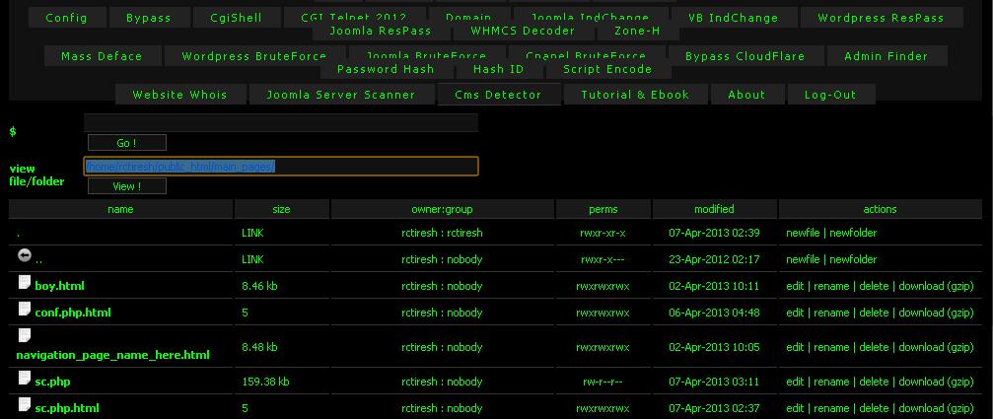The image size is (993, 419).
Task: Open the sc.php.html file
Action: pyautogui.click(x=67, y=408)
